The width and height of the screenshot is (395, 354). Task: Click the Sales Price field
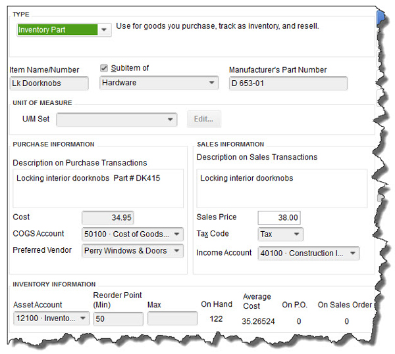tap(278, 217)
